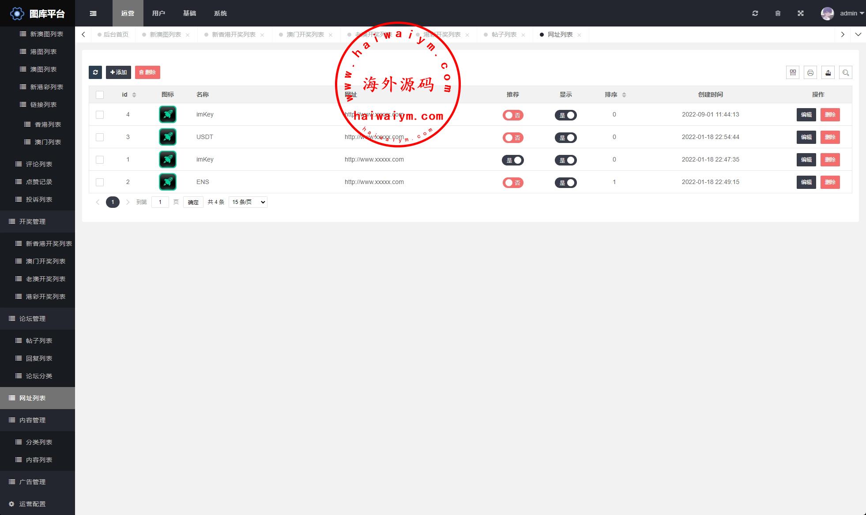Toggle the sidebar collapse menu icon
This screenshot has width=866, height=515.
coord(93,13)
